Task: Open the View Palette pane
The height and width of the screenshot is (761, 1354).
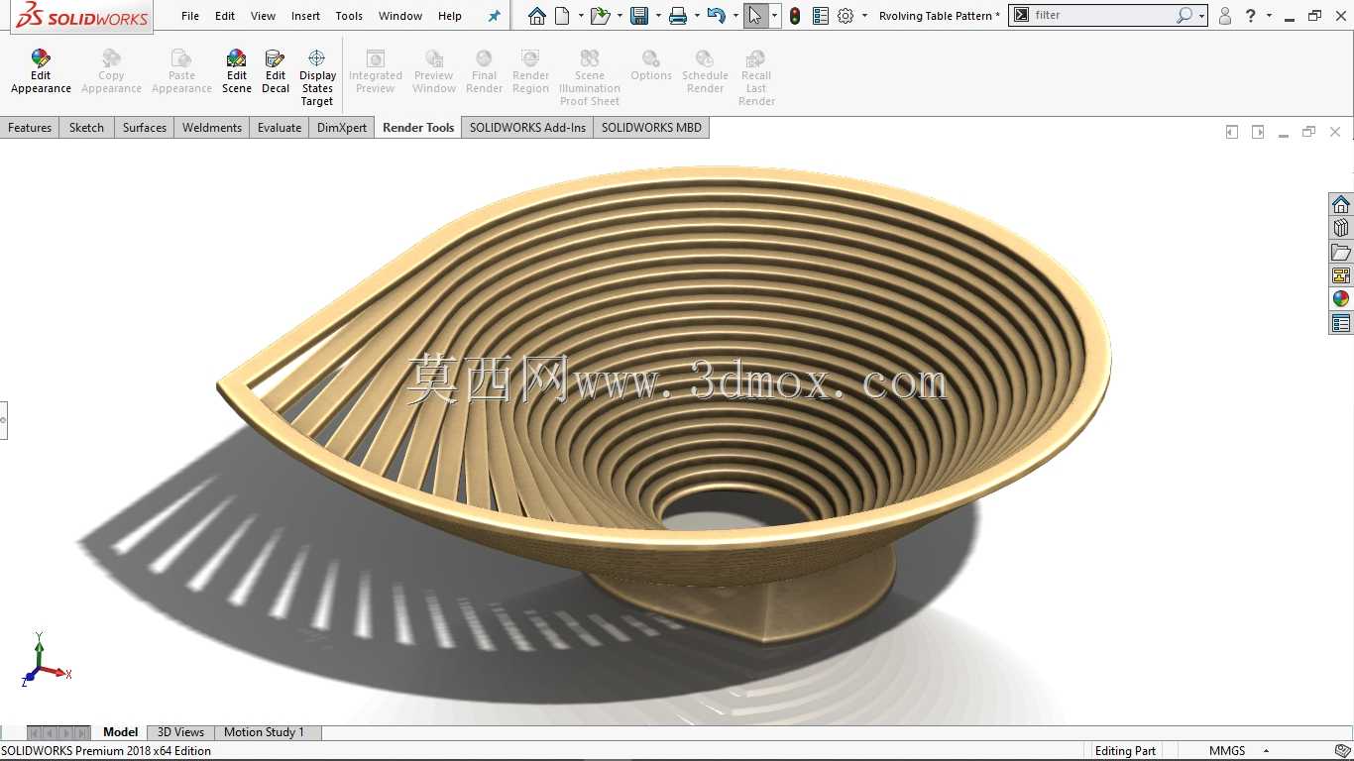Action: (x=1341, y=275)
